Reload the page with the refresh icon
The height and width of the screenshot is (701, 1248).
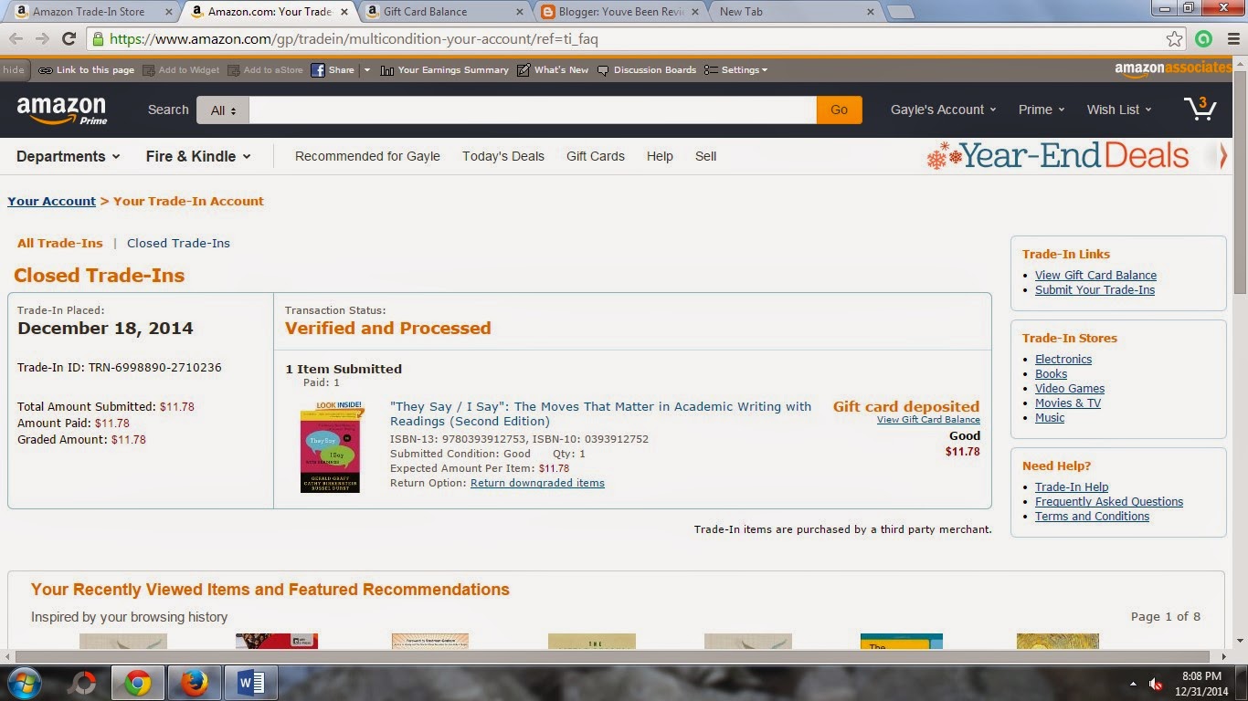pos(69,39)
